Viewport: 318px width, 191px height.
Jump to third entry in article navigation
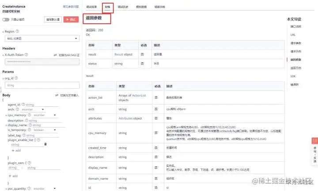click(x=295, y=43)
